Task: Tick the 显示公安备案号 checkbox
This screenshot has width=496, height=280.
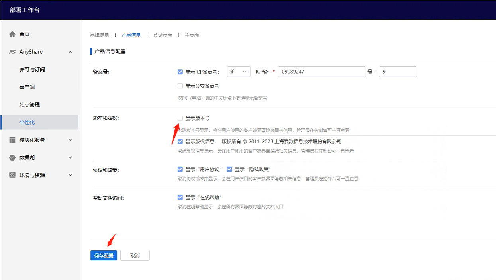Action: (180, 86)
